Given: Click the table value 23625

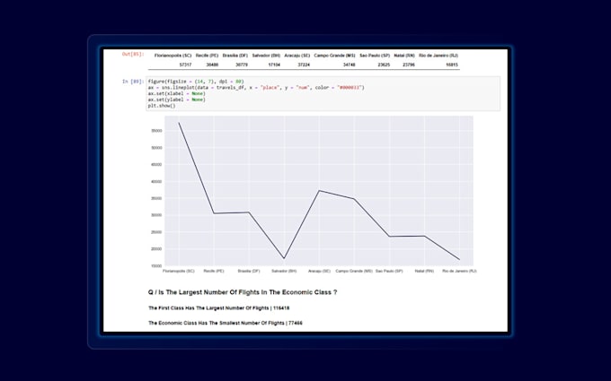Looking at the screenshot, I should (x=384, y=65).
